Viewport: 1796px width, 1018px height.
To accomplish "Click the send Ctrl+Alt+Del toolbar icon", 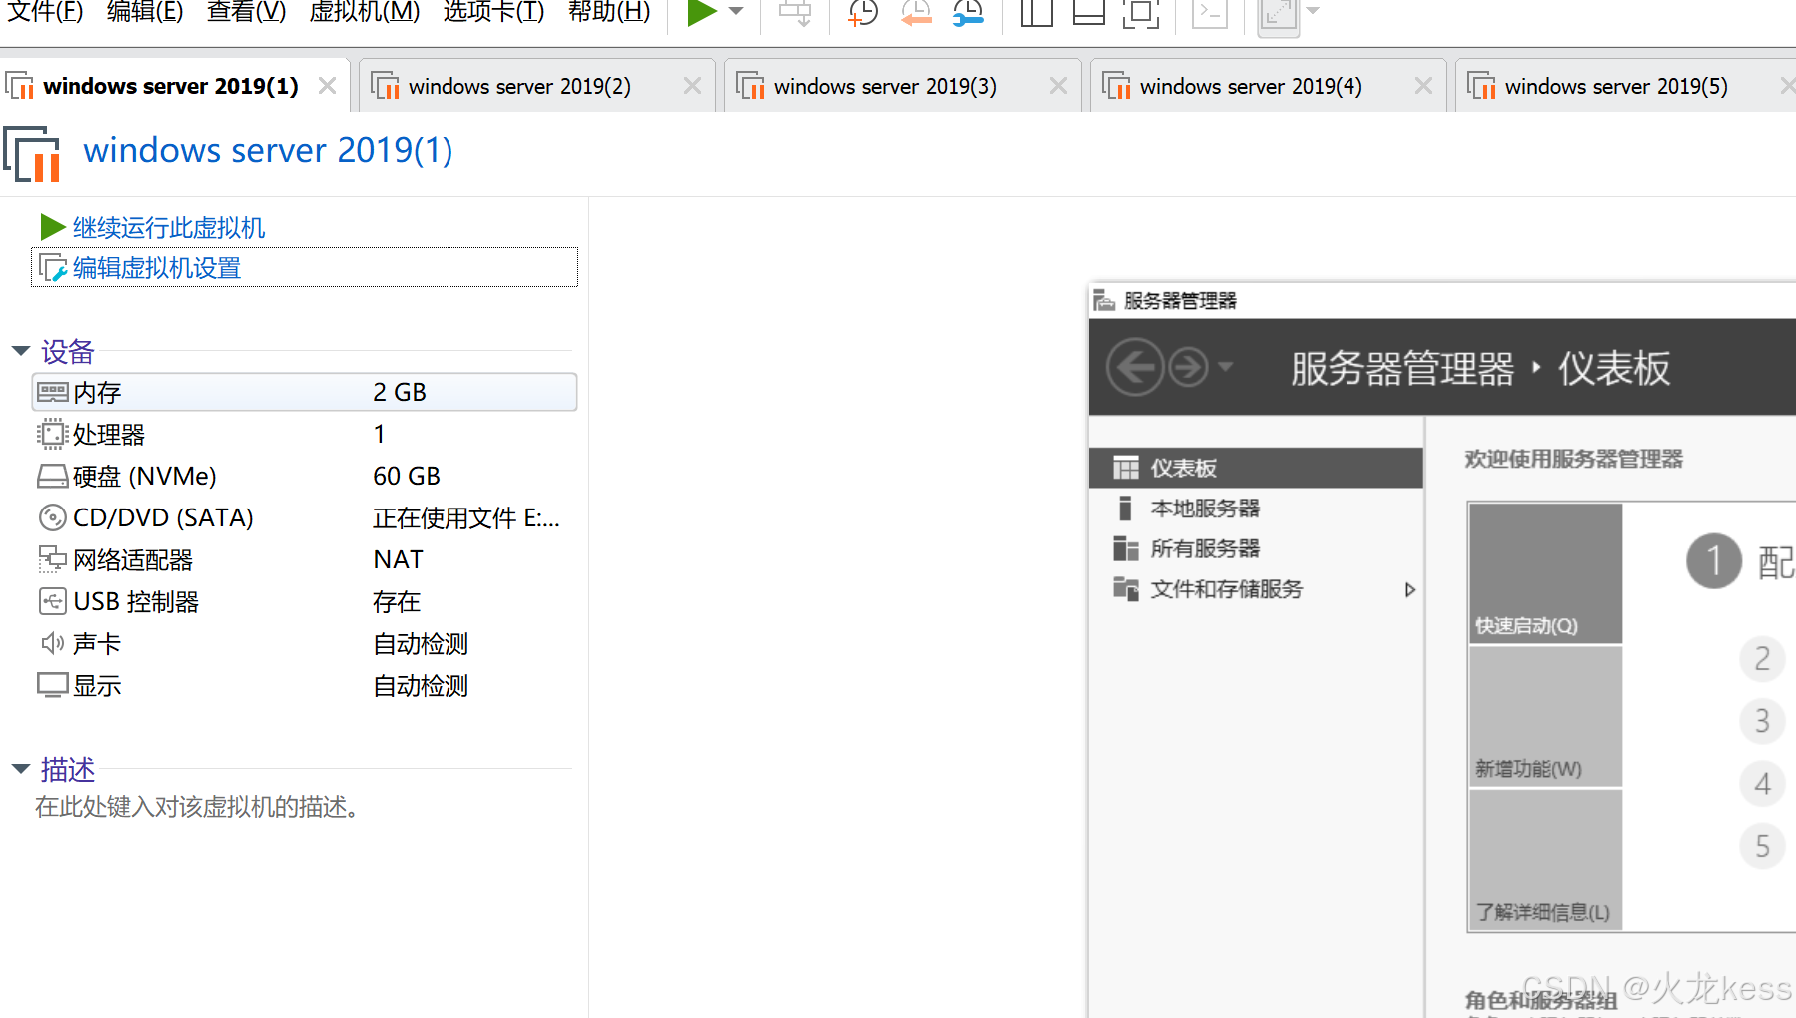I will tap(795, 13).
